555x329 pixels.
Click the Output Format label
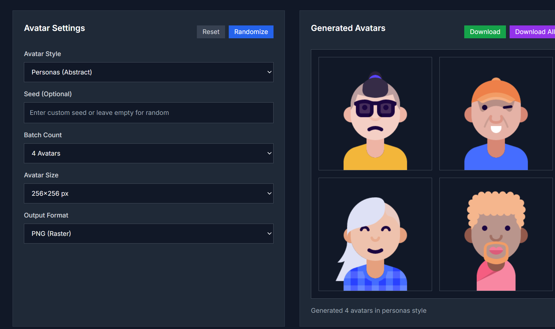46,215
